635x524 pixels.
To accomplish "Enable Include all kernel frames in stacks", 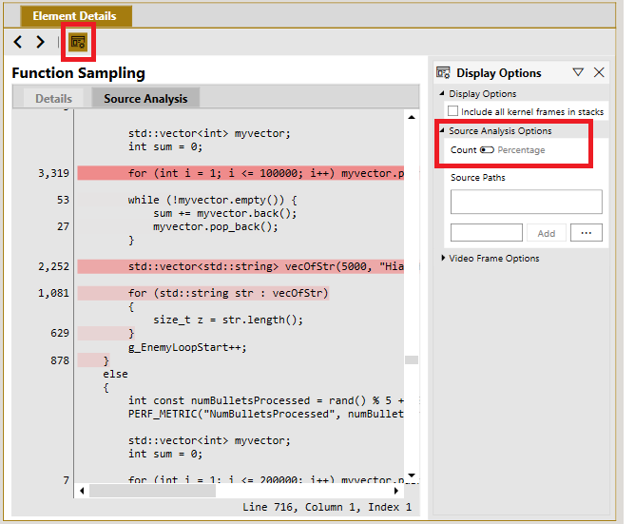I will pos(452,111).
